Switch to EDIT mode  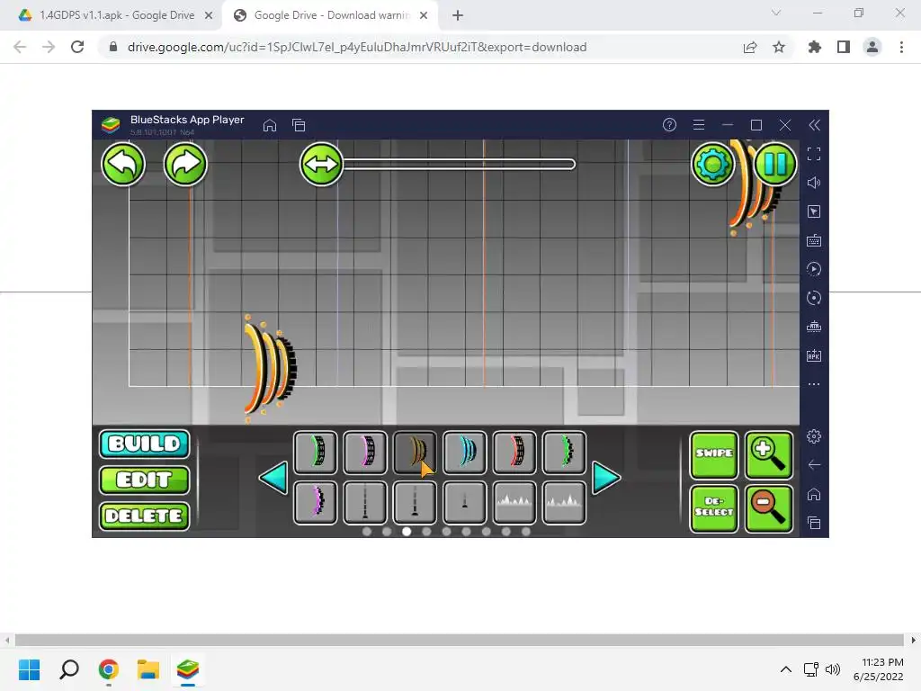coord(145,480)
